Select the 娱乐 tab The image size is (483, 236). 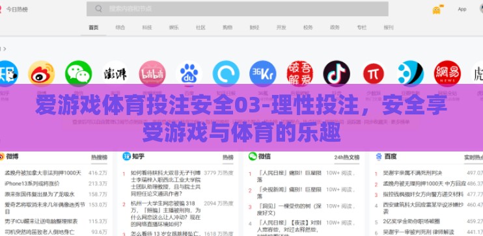[174, 27]
